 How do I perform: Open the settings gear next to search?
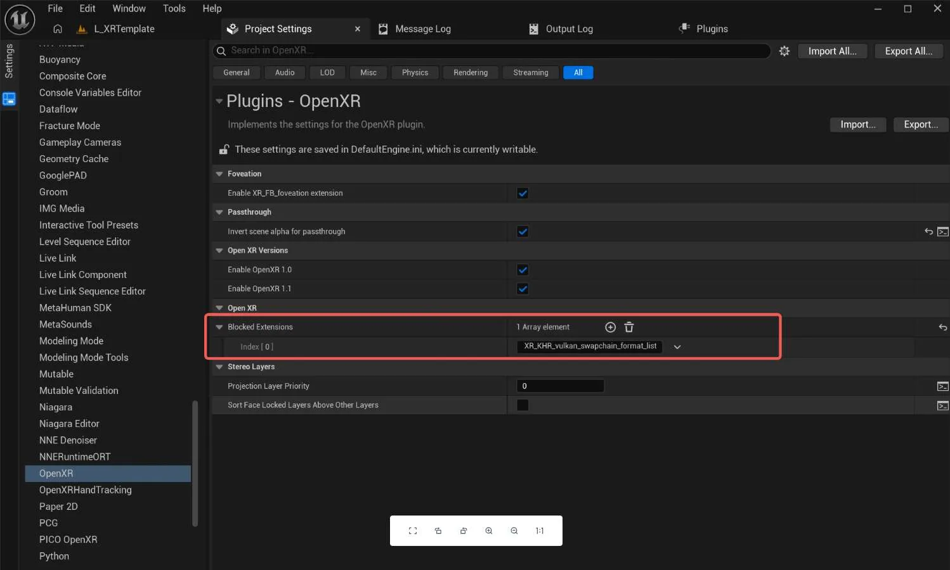point(784,51)
